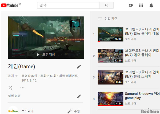Open thumbnail of 0:44 video
This screenshot has height=114, width=160.
110,77
